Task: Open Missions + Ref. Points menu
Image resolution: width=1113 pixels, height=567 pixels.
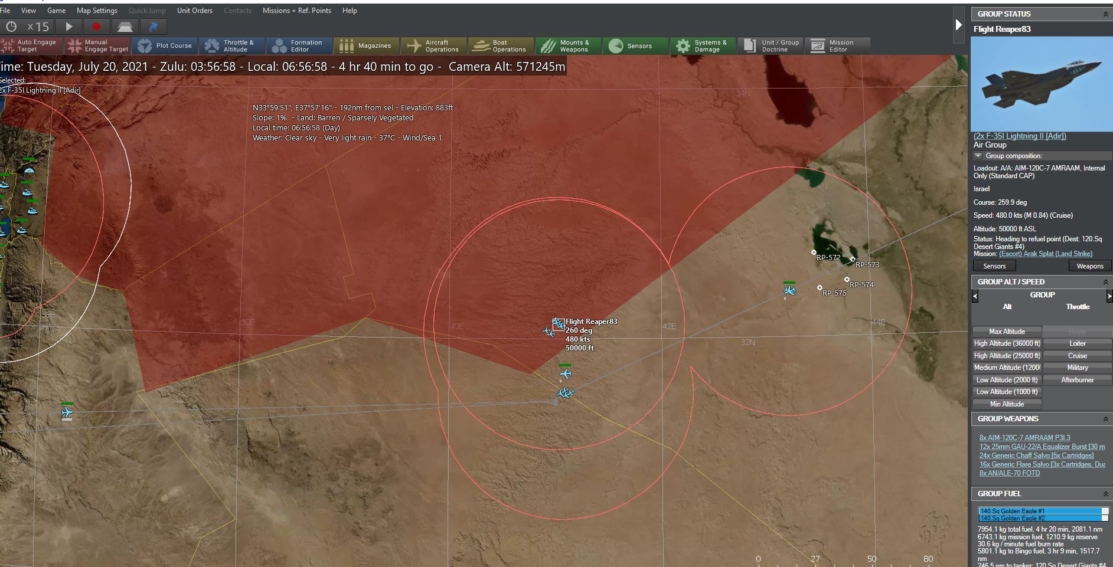Action: pos(297,11)
